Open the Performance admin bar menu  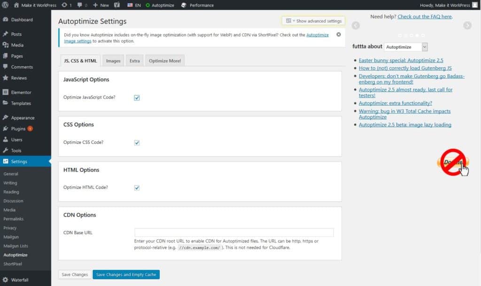click(x=198, y=5)
